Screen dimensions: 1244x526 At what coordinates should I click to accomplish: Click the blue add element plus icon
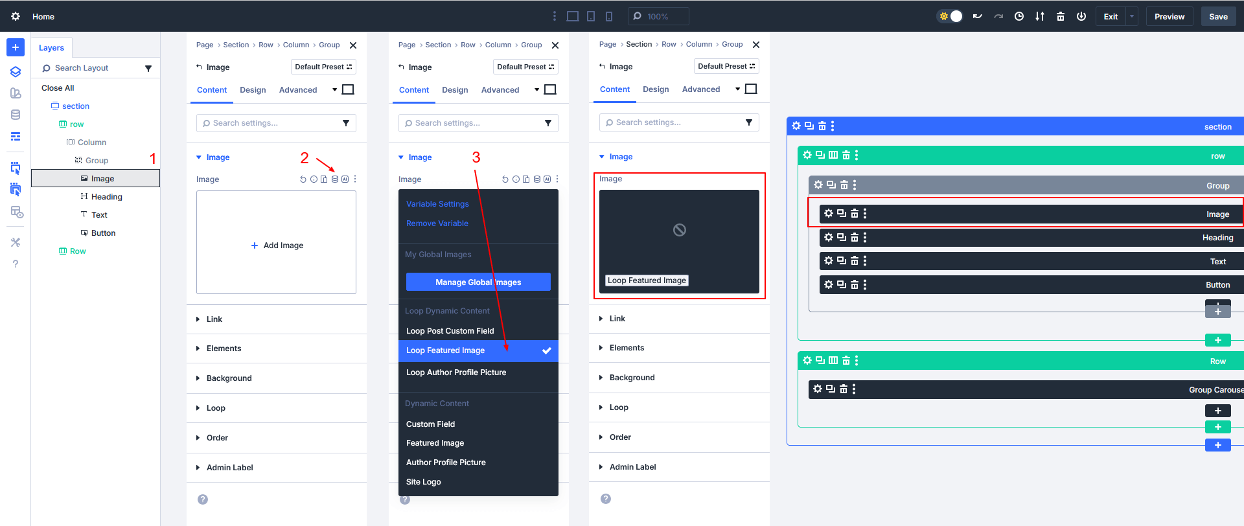(16, 47)
